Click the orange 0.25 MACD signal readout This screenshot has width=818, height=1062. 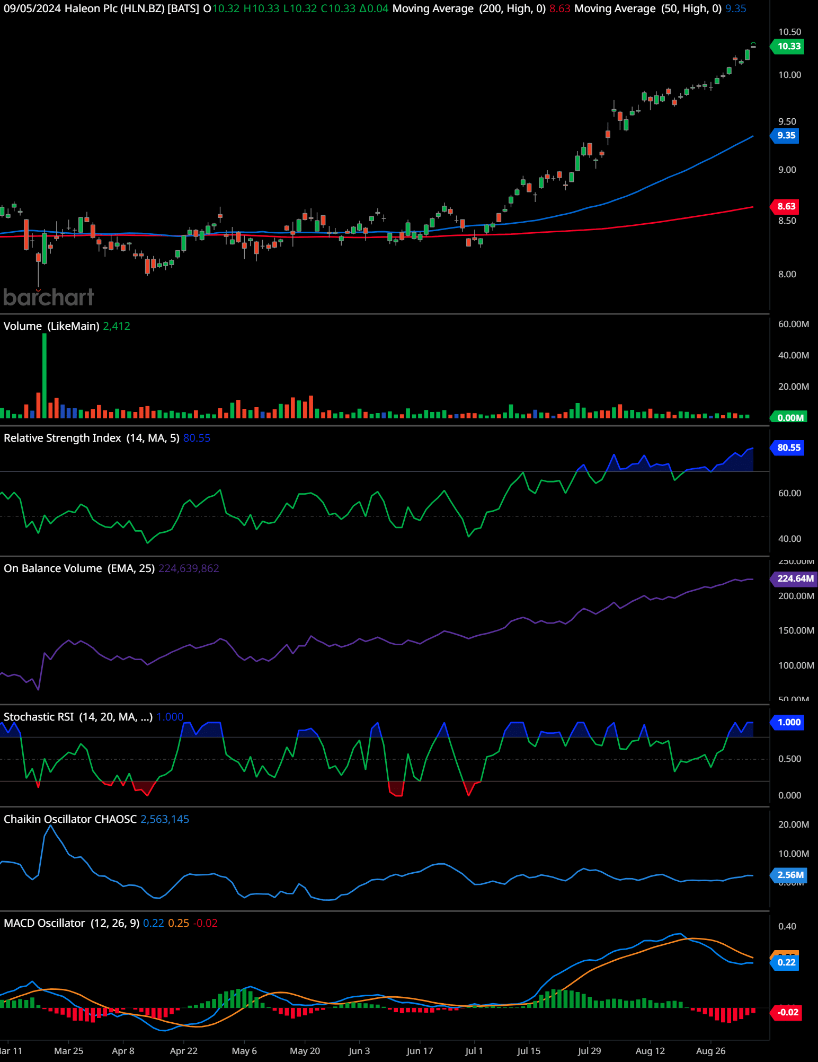coord(179,923)
